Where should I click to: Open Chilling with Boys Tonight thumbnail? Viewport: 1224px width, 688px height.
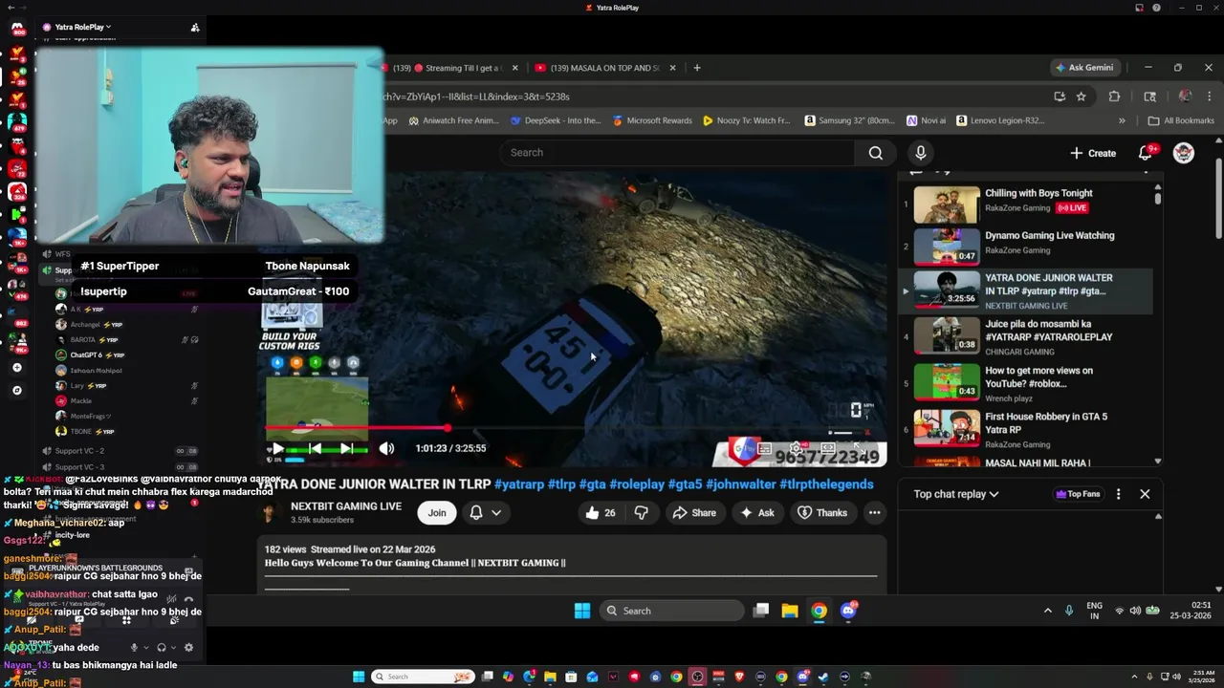pos(947,204)
